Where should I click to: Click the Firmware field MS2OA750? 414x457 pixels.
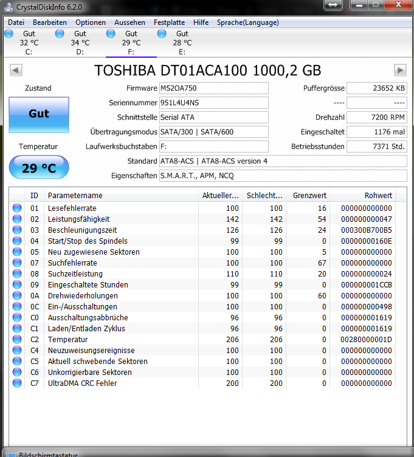coord(214,88)
